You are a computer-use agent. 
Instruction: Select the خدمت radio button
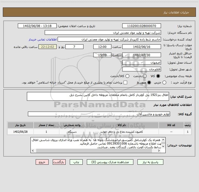click(x=145, y=76)
